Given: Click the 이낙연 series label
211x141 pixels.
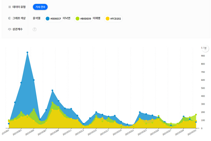Looking at the screenshot, I should (x=66, y=18).
